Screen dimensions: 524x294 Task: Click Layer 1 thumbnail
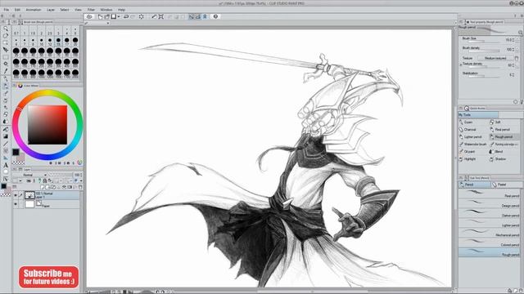(x=29, y=195)
